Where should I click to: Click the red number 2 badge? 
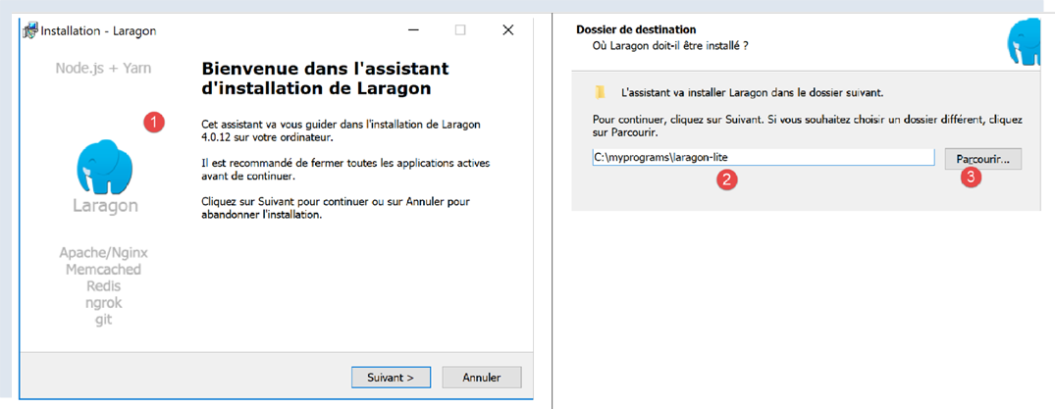click(x=727, y=179)
